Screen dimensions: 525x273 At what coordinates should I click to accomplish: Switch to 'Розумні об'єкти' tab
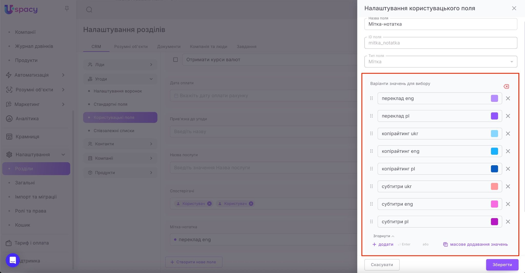pyautogui.click(x=131, y=47)
